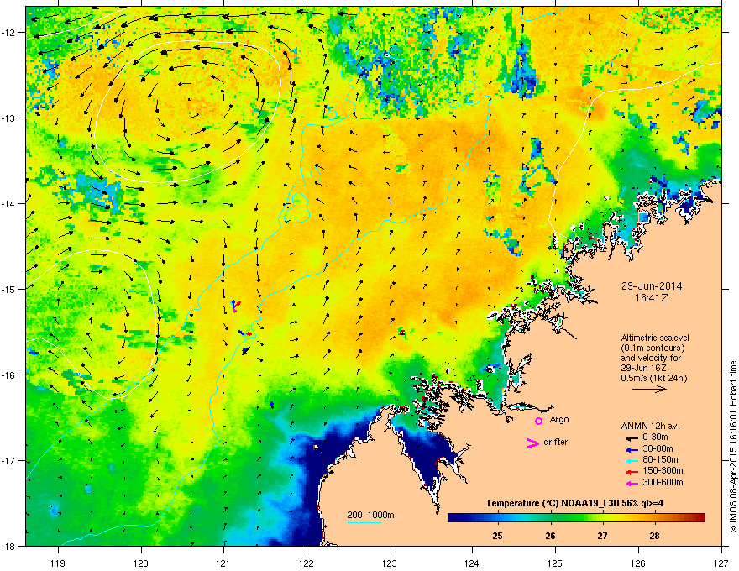The width and height of the screenshot is (739, 571).
Task: Click the '0.5m/s (1kt 24h)' scale text
Action: pos(653,378)
